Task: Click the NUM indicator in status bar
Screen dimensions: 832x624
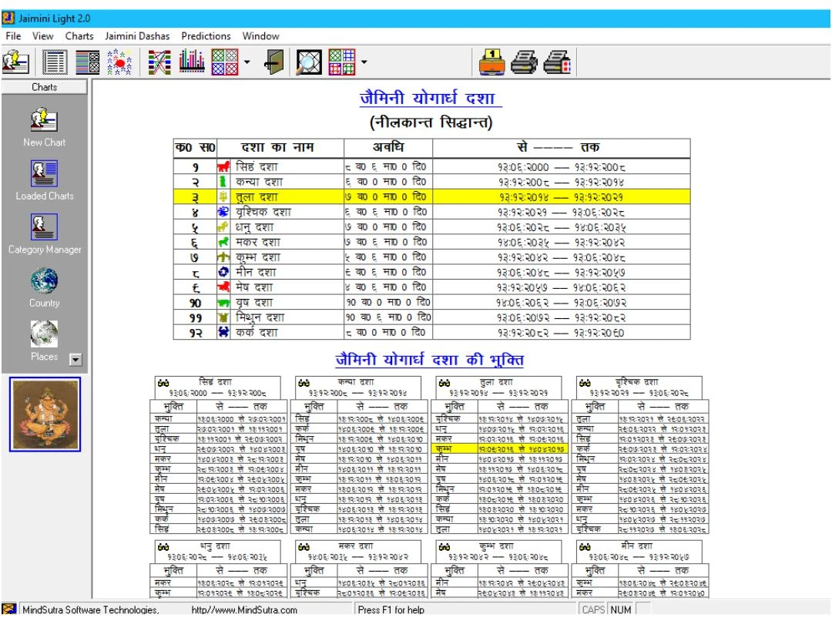Action: click(621, 609)
